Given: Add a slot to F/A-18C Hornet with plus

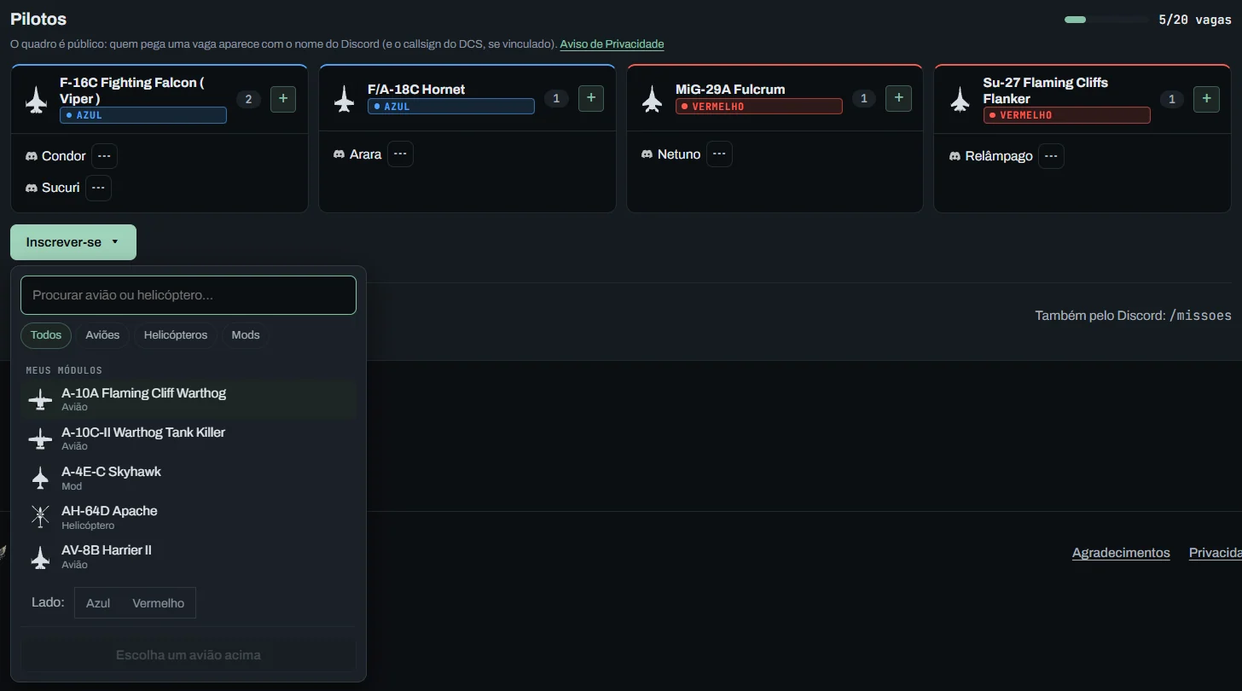Looking at the screenshot, I should 591,99.
